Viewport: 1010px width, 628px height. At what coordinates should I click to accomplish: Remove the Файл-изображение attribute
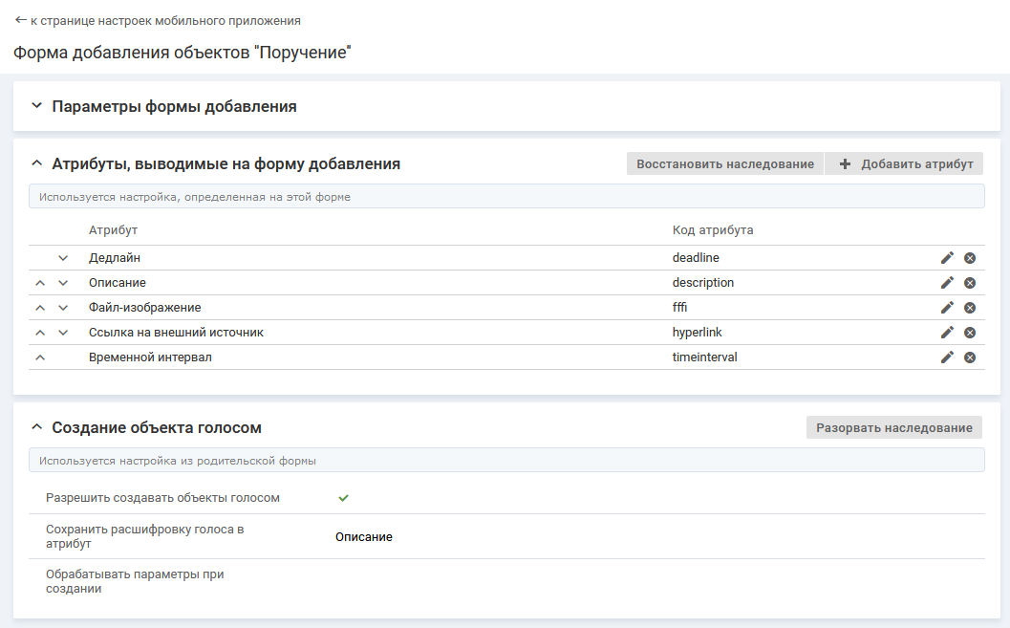click(969, 308)
